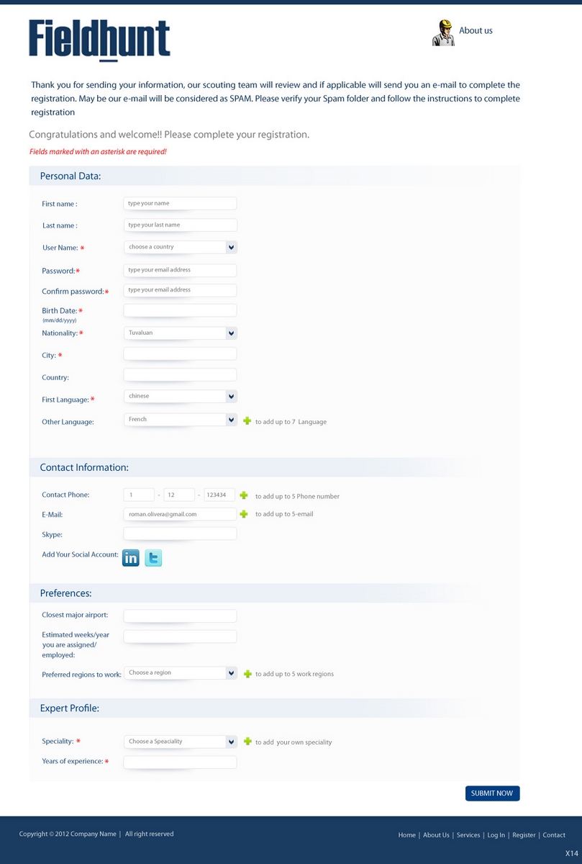Add another work region with green plus

247,674
